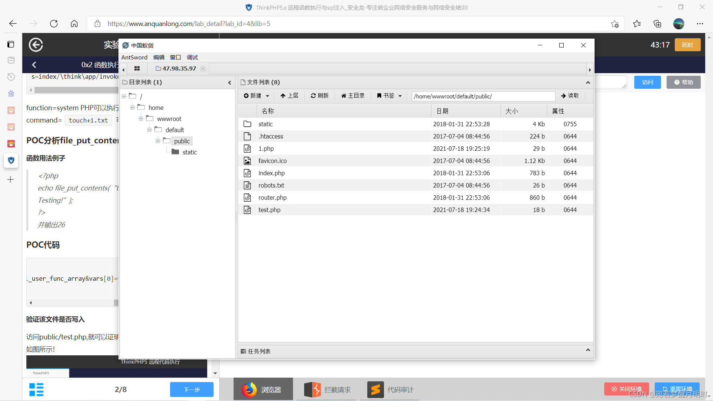Open the favorites list icon
Image resolution: width=713 pixels, height=401 pixels.
click(637, 24)
